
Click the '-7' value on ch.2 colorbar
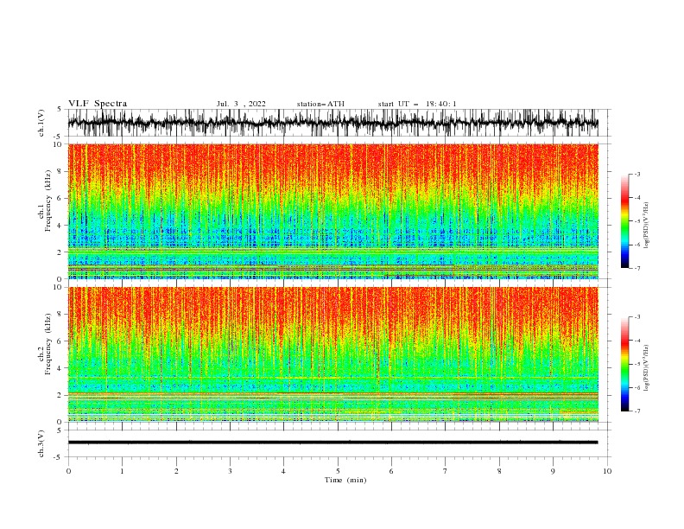[636, 411]
